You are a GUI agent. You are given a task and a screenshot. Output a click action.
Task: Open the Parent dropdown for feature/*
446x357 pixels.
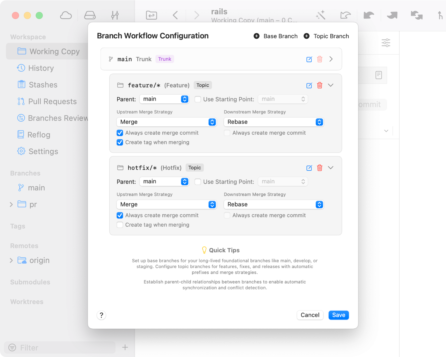coord(164,99)
